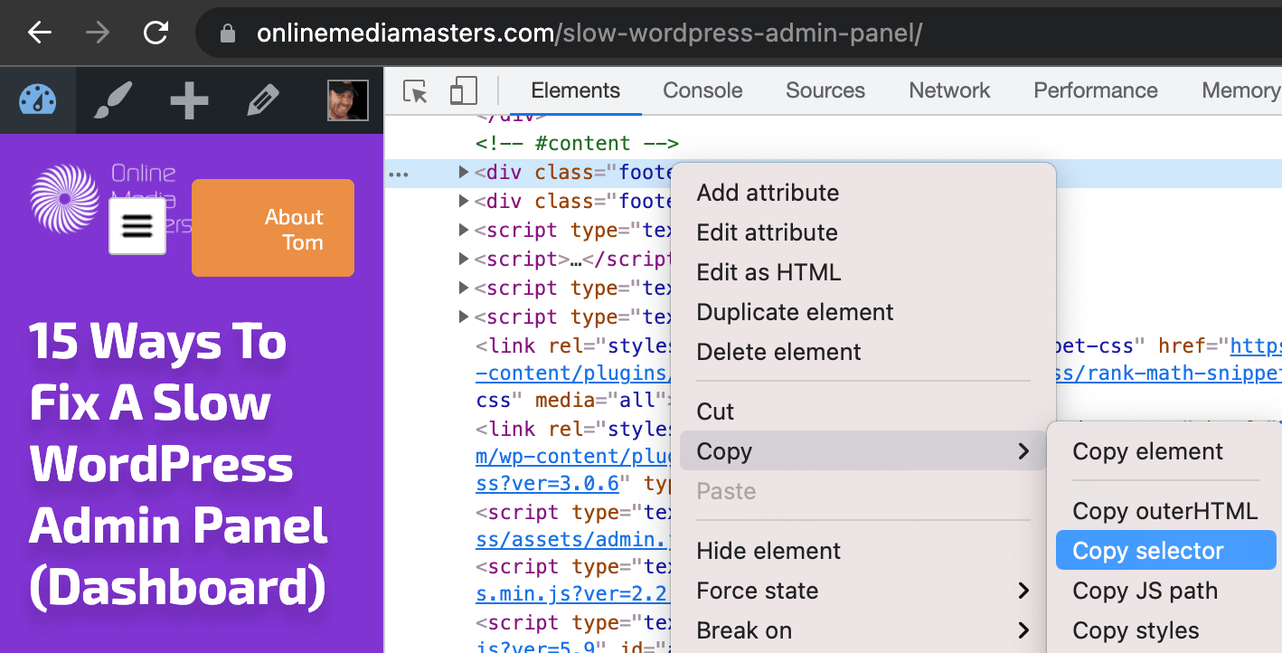Activate the DevTools element picker icon

pos(415,91)
